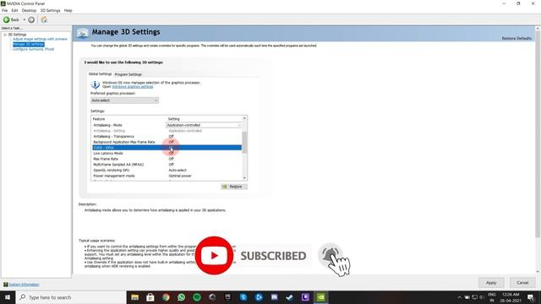Select OpenGL rendering GPU row

pos(167,171)
